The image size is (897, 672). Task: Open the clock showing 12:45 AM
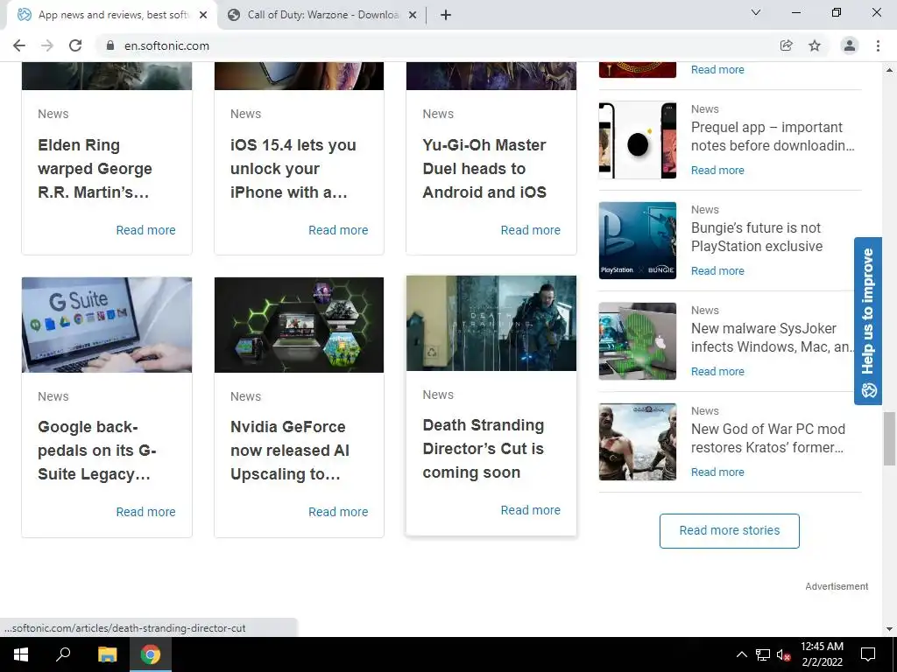[x=822, y=654]
